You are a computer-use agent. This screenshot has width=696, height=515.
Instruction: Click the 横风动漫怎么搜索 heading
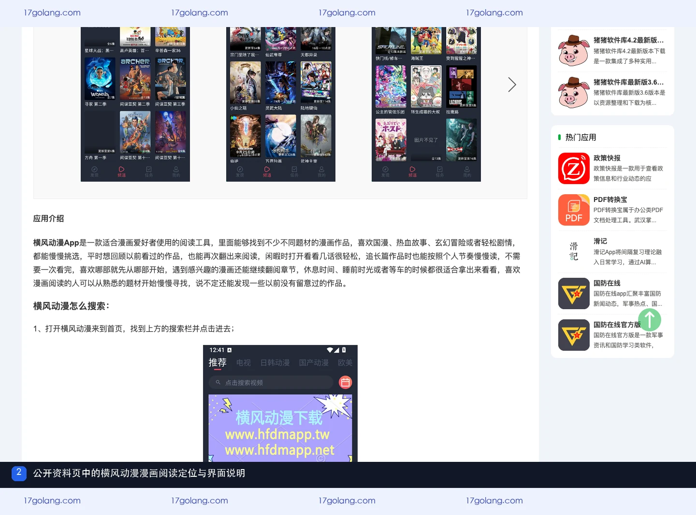(72, 306)
